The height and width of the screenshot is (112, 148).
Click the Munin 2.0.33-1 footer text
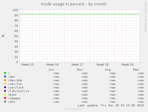[x=74, y=109]
